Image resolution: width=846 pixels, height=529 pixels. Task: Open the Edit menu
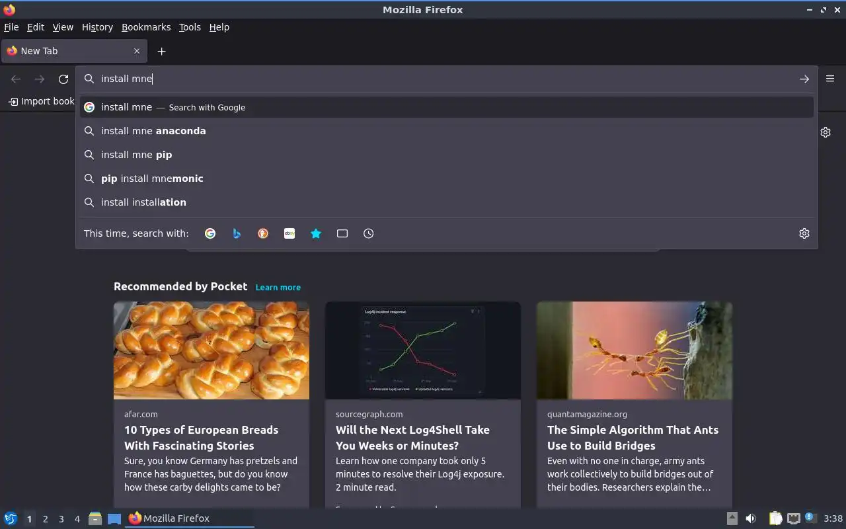pos(36,27)
